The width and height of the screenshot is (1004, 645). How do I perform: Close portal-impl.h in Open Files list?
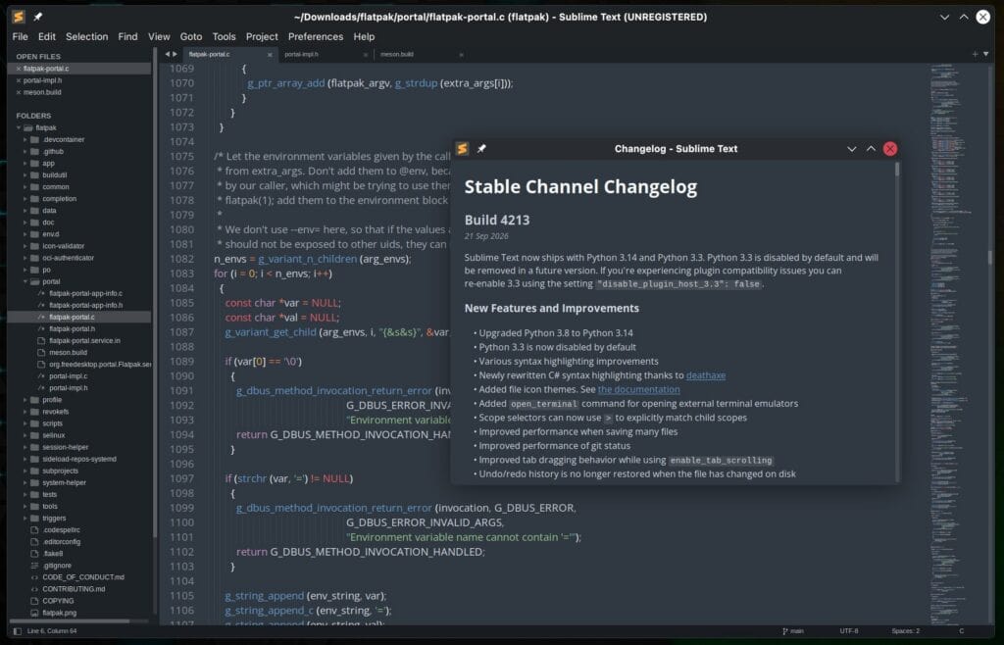(19, 80)
